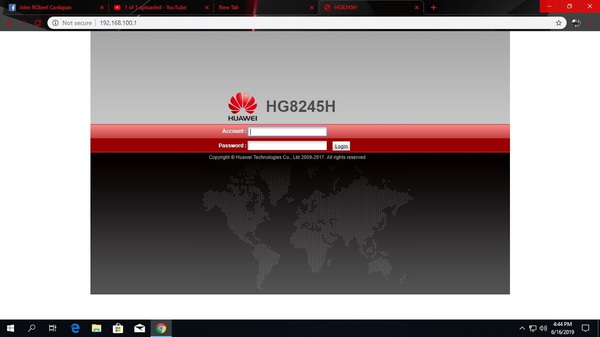Click the Password input field

(x=287, y=146)
